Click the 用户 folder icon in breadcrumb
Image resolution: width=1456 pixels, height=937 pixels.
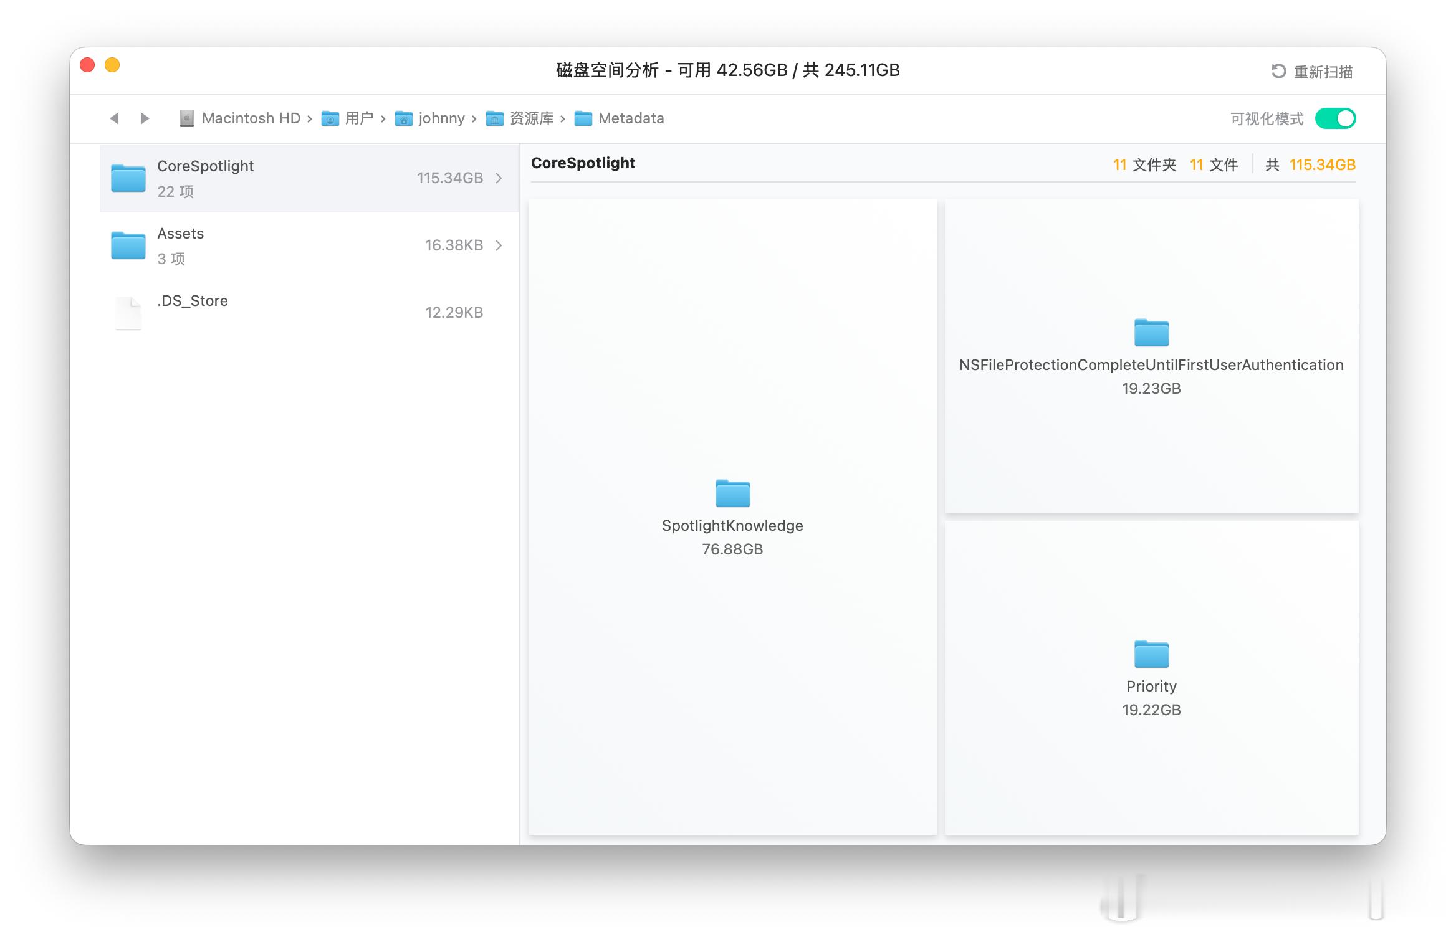click(330, 118)
